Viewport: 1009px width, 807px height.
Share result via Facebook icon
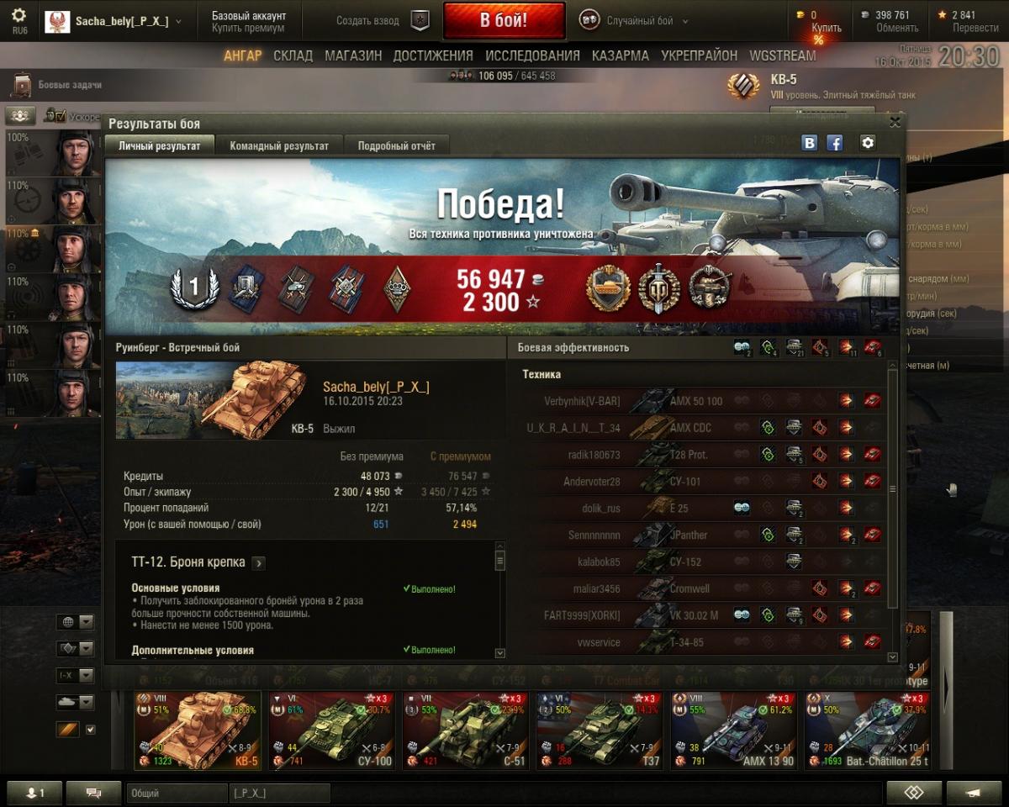click(835, 143)
